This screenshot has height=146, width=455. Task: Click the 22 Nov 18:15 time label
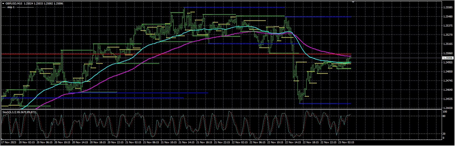[311, 143]
